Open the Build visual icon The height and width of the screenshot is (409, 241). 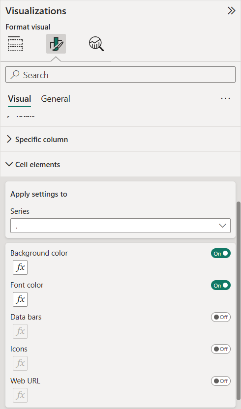point(15,44)
